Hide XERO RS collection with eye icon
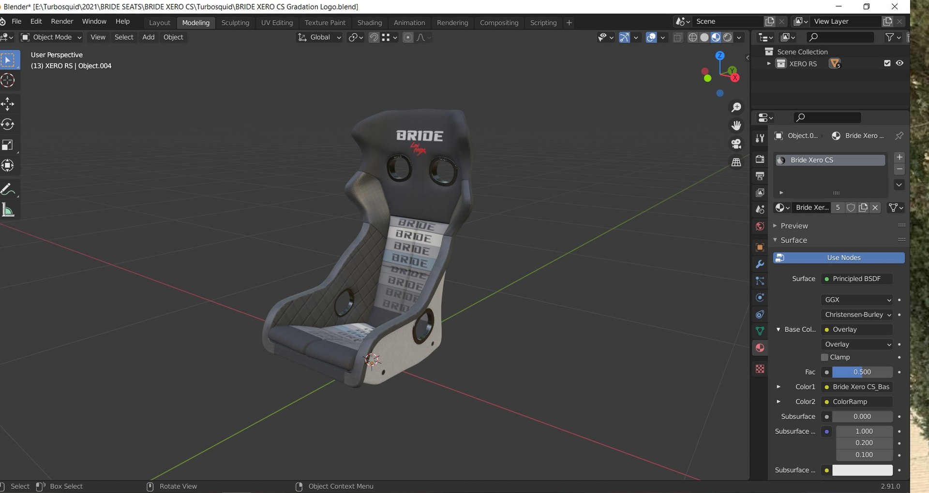Screen dimensions: 929x493 (899, 63)
